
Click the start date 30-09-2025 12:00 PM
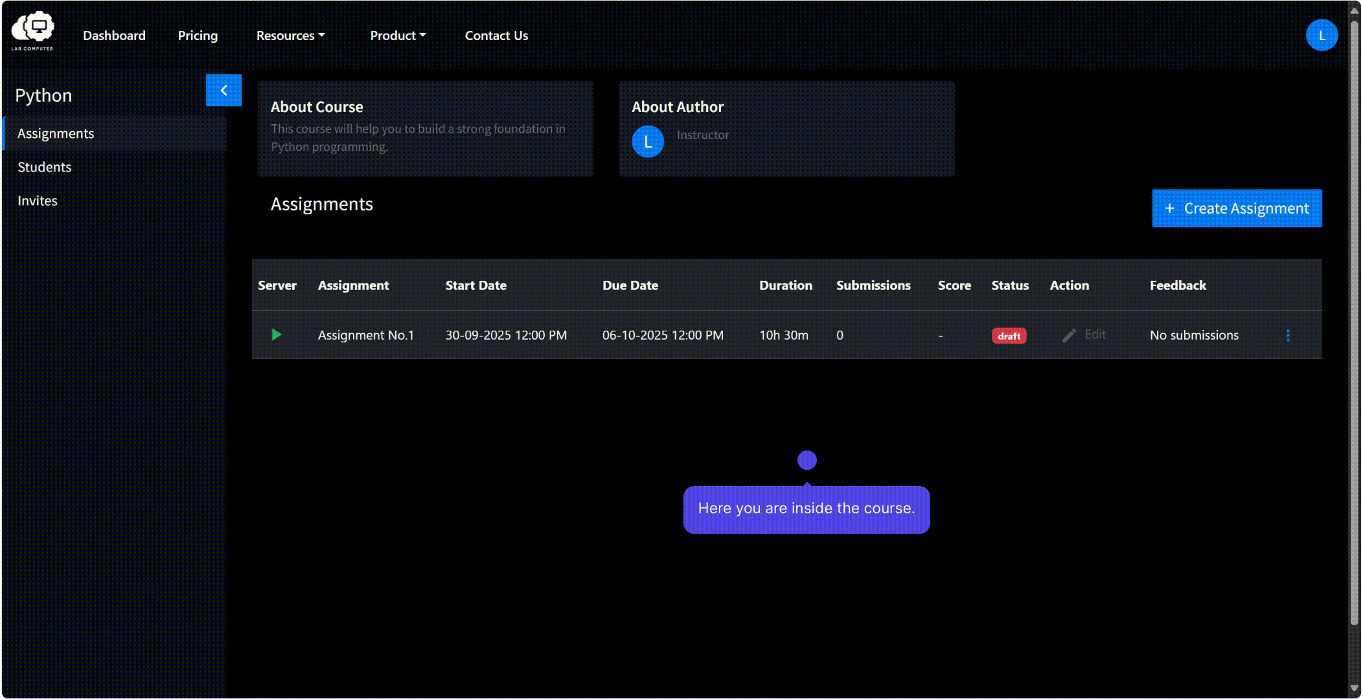506,335
